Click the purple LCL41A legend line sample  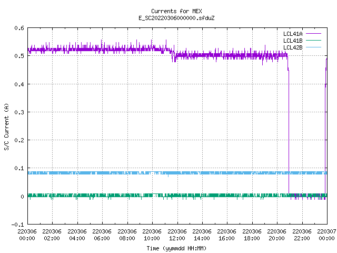point(313,34)
